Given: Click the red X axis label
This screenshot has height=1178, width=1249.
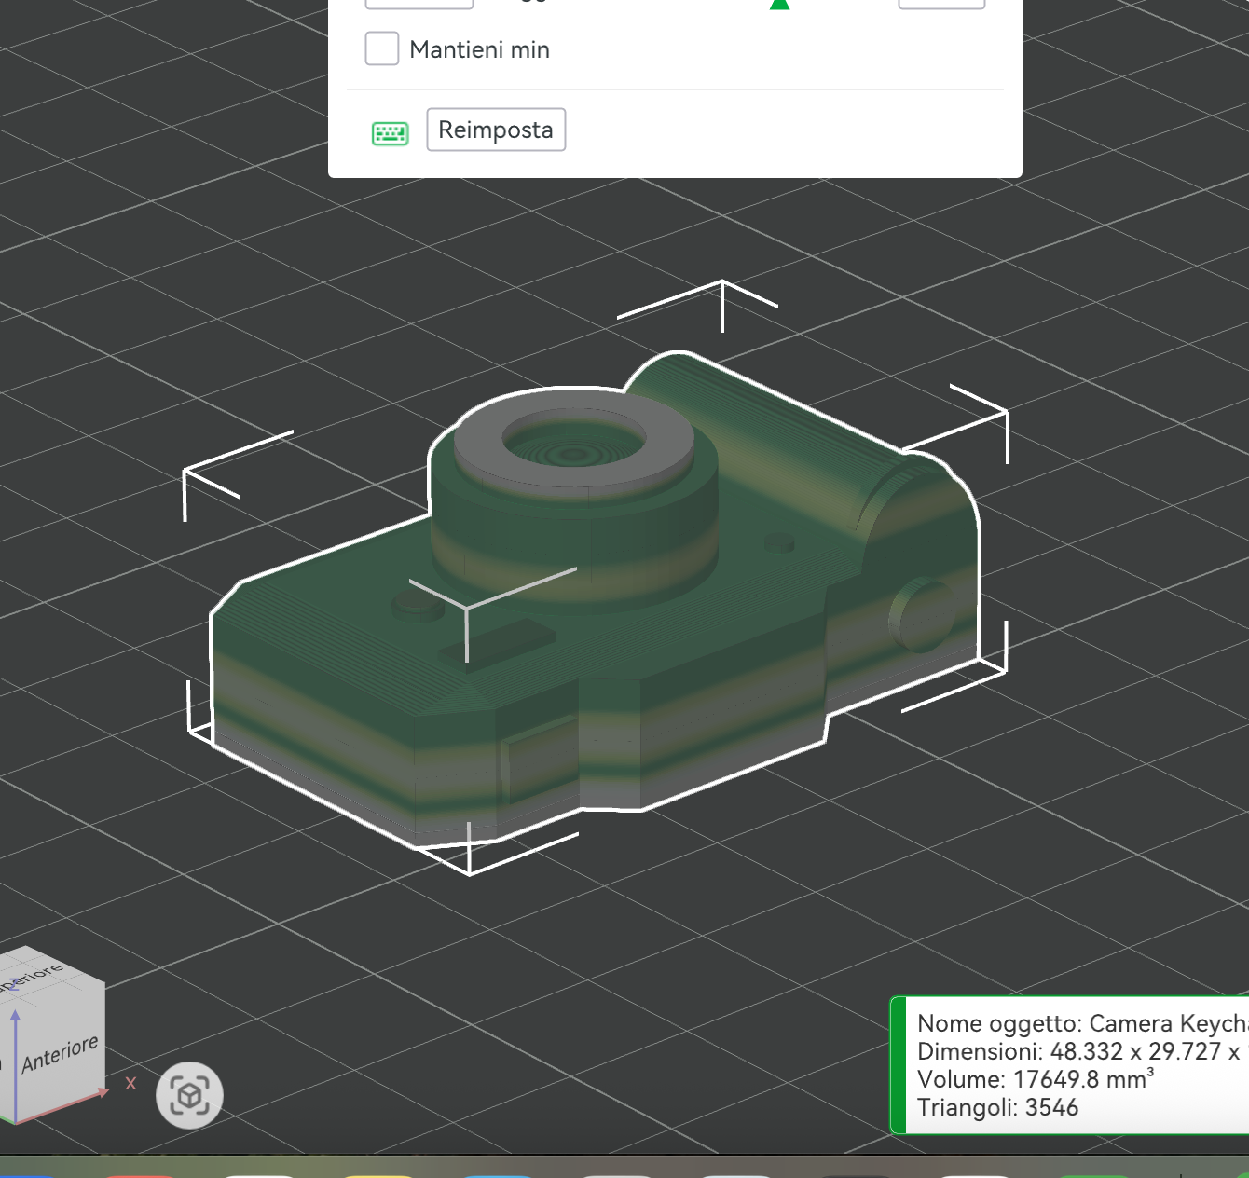Looking at the screenshot, I should [130, 1083].
